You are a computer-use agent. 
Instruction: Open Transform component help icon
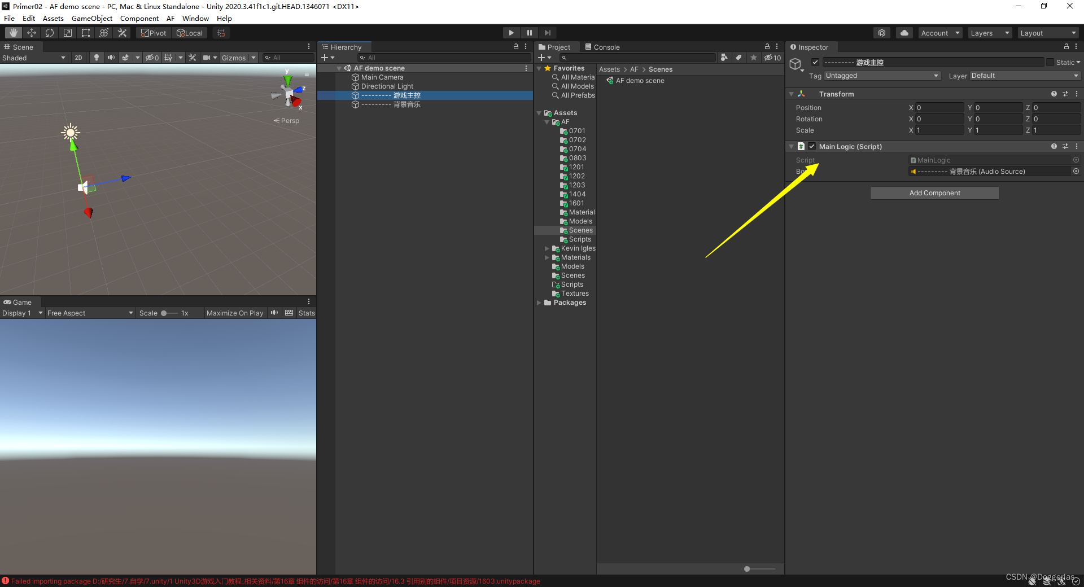pos(1054,94)
